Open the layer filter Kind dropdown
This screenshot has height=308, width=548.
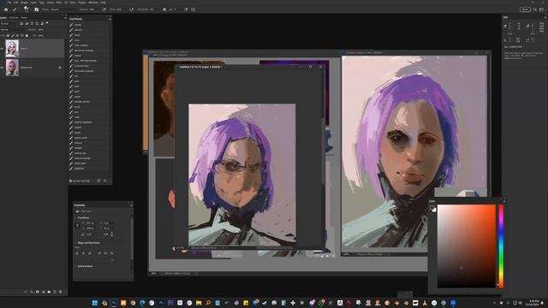[9, 23]
